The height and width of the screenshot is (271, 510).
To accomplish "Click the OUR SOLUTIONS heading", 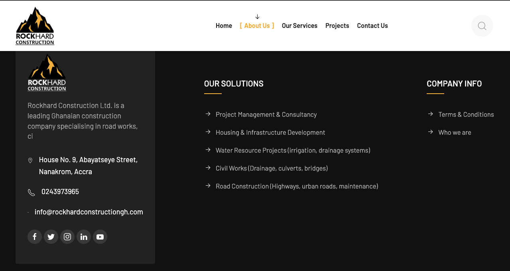I will point(234,84).
